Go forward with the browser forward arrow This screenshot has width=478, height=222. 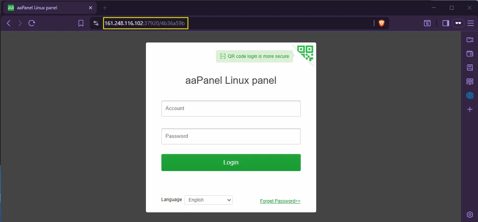[20, 23]
